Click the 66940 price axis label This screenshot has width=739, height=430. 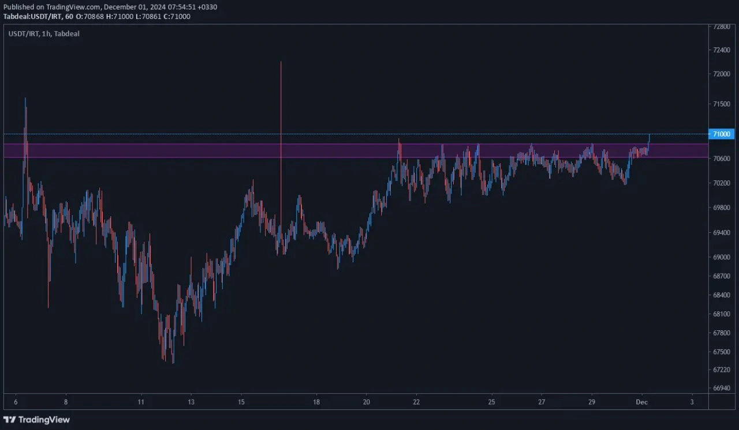pyautogui.click(x=722, y=388)
